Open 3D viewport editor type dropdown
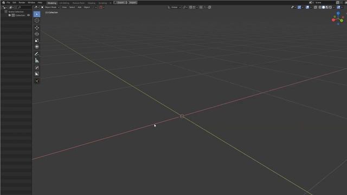Viewport: 347px width, 195px height. 36,7
